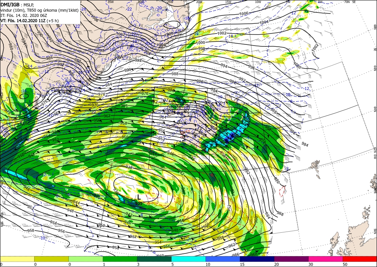Viewport: 377px width, 267px height.
Task: Choose the purple legend swatch
Action: pos(291,259)
